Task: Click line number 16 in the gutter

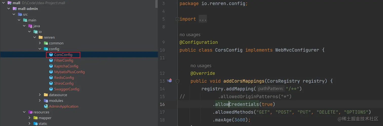Action: pos(162,104)
